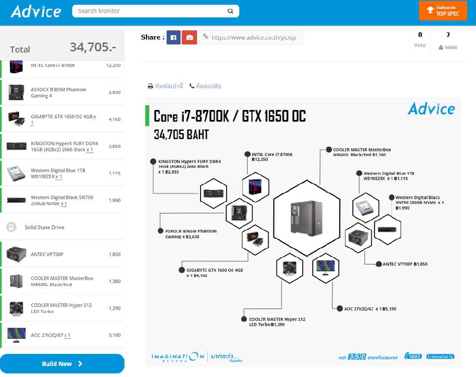Select the Solid State Drive category row
Viewport: 476px width, 377px height.
coord(62,227)
